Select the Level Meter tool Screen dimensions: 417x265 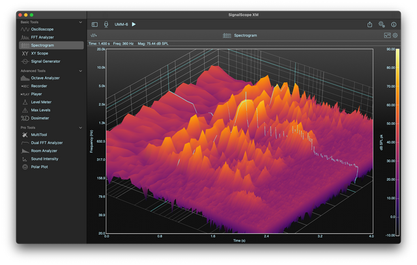coord(41,102)
